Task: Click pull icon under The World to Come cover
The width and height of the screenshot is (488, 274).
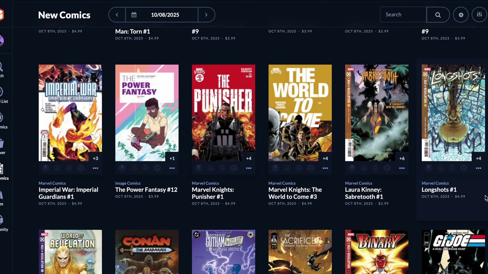Action: point(275,168)
